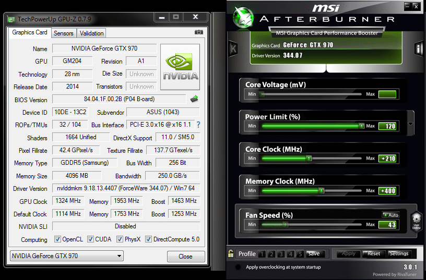426x280 pixels.
Task: Select the Graphics Card tab
Action: (x=30, y=32)
